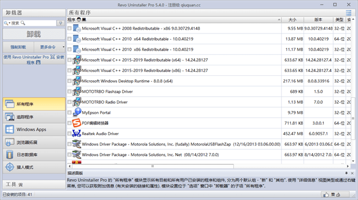Click the Realtek version 6.0.9057.1 cell
The image size is (358, 200).
318,134
